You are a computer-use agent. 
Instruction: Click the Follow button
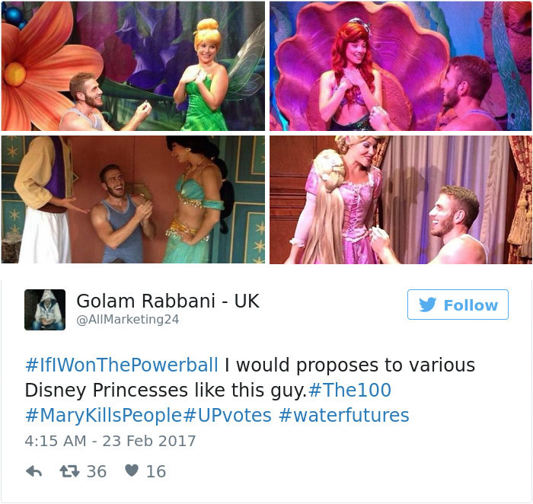click(x=458, y=305)
